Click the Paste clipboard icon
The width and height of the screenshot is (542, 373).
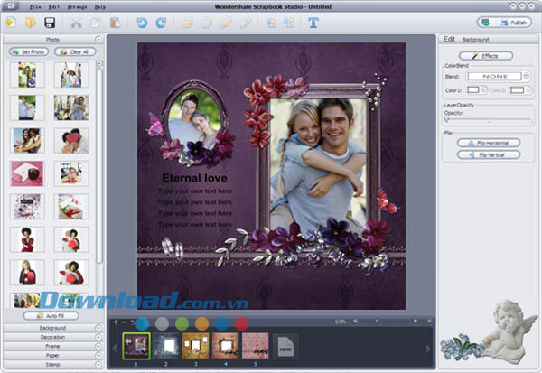pyautogui.click(x=115, y=22)
